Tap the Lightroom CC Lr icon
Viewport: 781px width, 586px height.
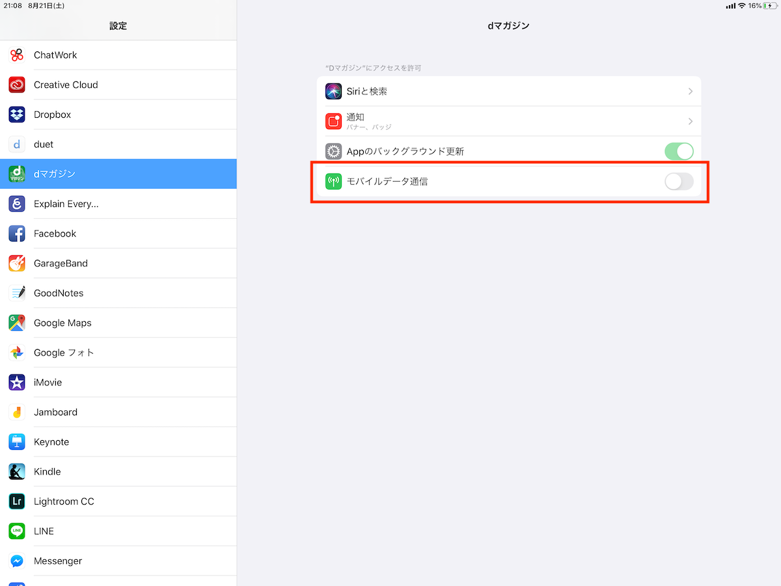[17, 501]
